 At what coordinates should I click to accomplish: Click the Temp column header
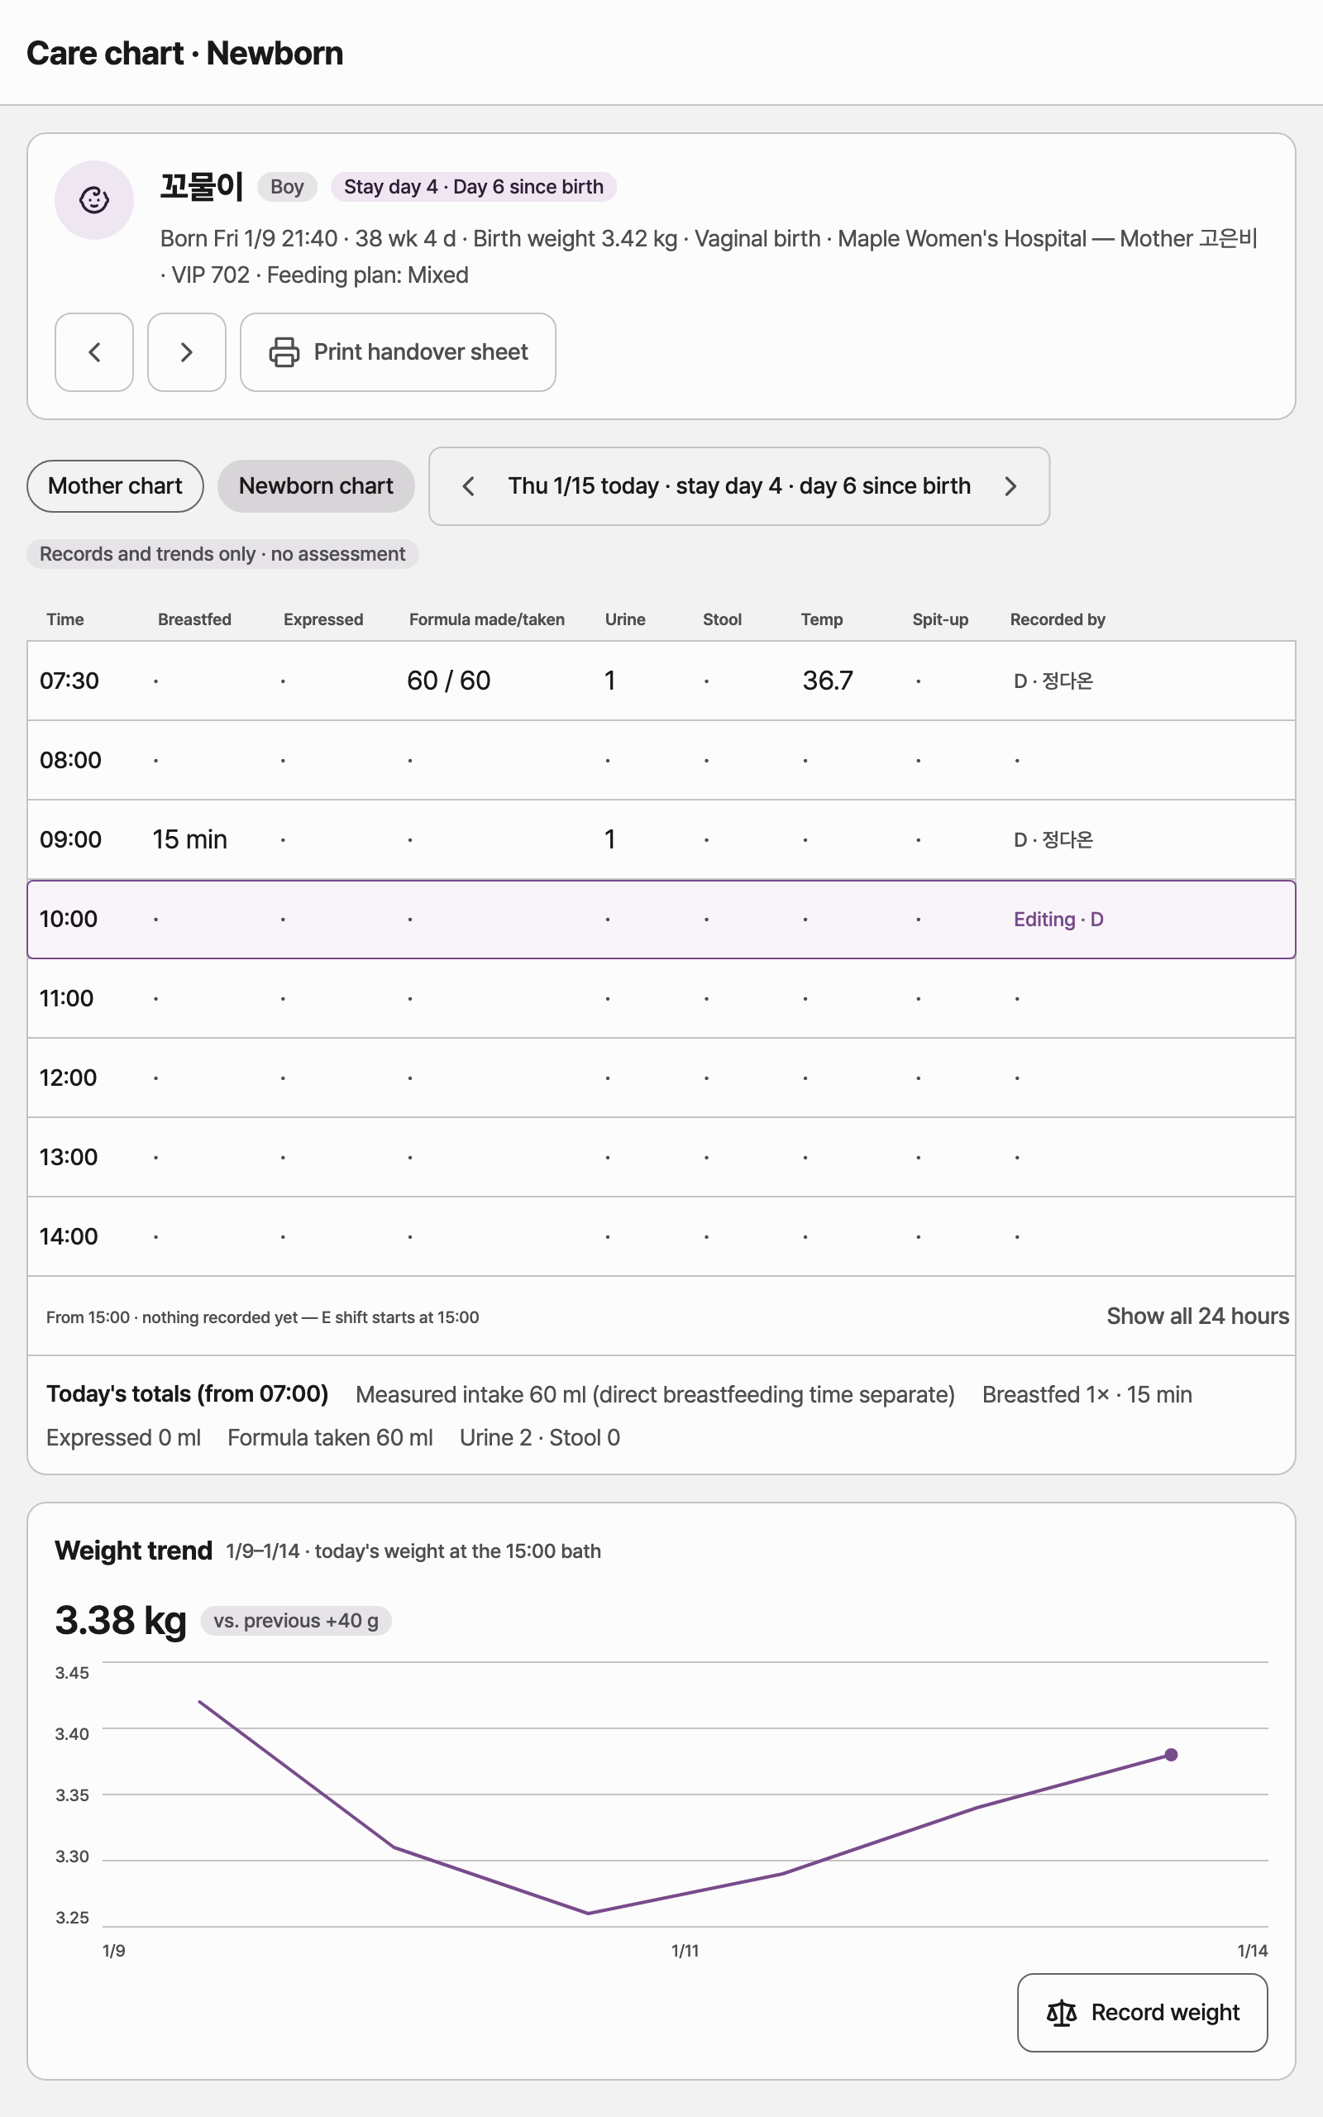point(822,619)
